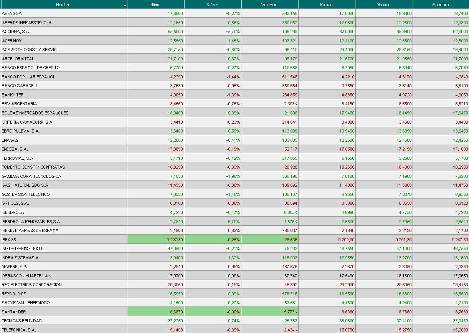
Task: Open the REPSOL YPF row
Action: (14, 294)
